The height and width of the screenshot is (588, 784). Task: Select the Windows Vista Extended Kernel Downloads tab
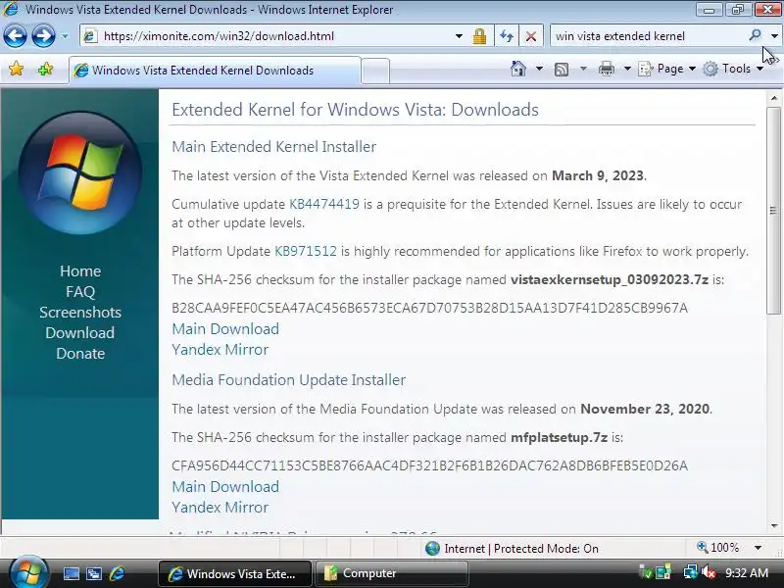[215, 70]
